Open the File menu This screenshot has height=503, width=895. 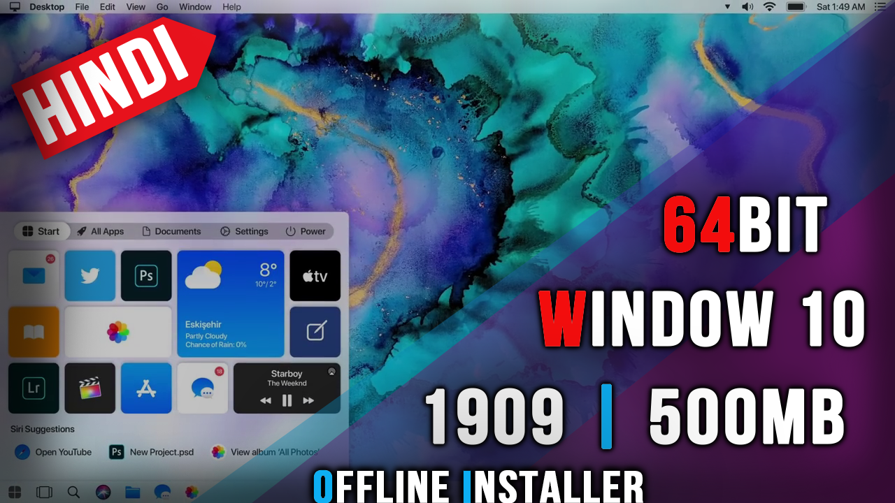(82, 7)
